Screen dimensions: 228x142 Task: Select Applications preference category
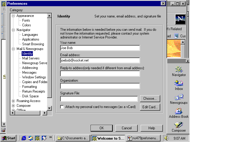click(x=31, y=39)
